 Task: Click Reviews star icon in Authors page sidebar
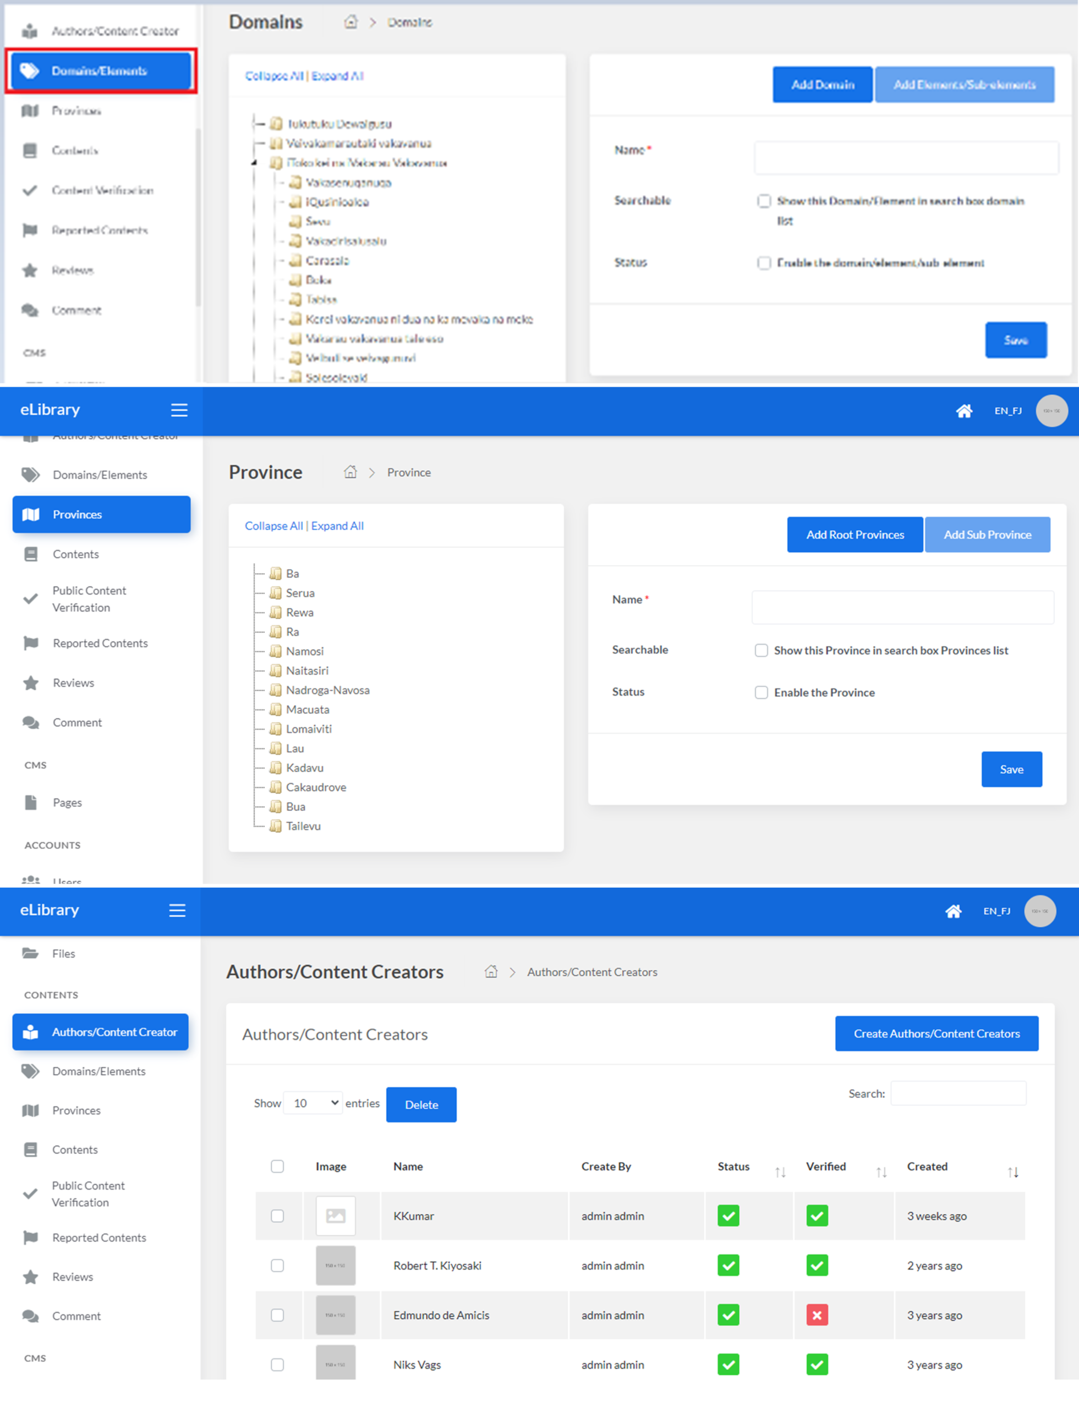pyautogui.click(x=30, y=1277)
